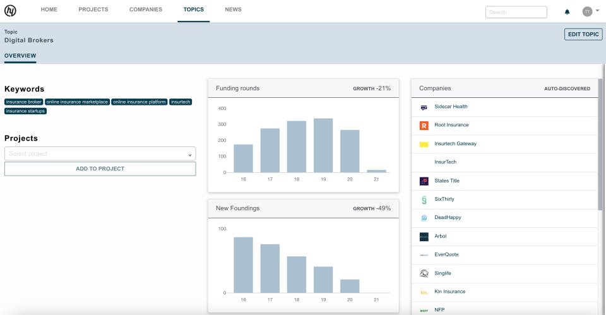
Task: Click the insurance broker keyword tag
Action: 23,102
